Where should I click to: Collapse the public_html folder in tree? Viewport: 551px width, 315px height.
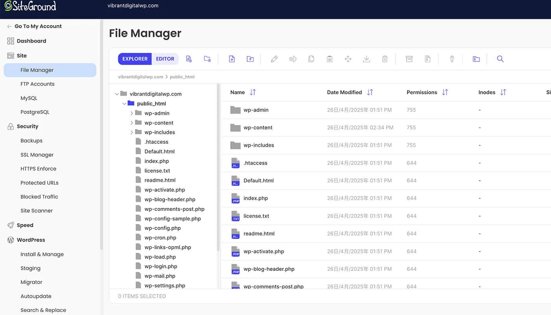coord(124,104)
